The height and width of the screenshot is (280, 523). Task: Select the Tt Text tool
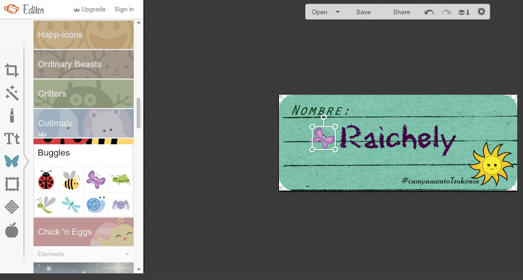pos(12,139)
